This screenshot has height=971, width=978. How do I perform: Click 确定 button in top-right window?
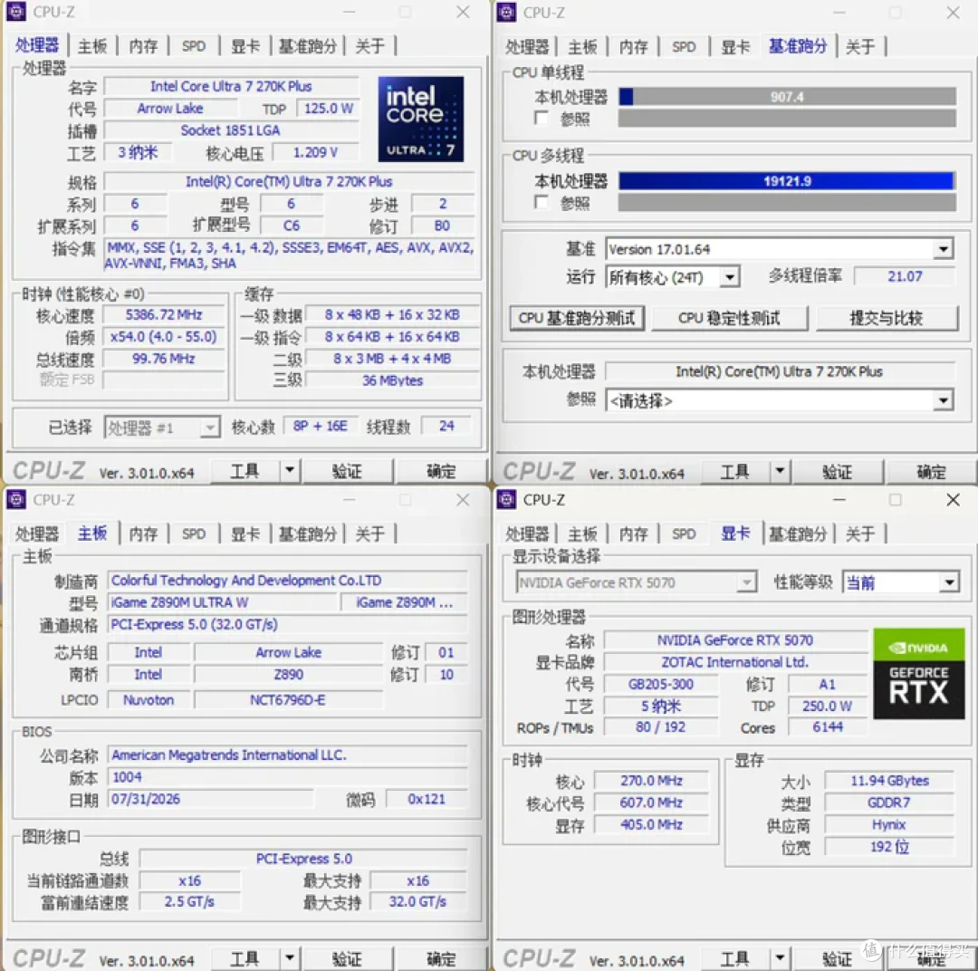click(x=931, y=472)
